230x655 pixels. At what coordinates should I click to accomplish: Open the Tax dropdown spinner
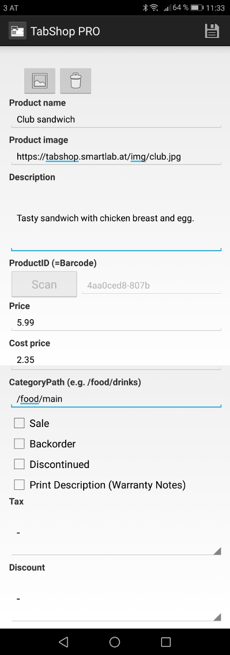[116, 533]
